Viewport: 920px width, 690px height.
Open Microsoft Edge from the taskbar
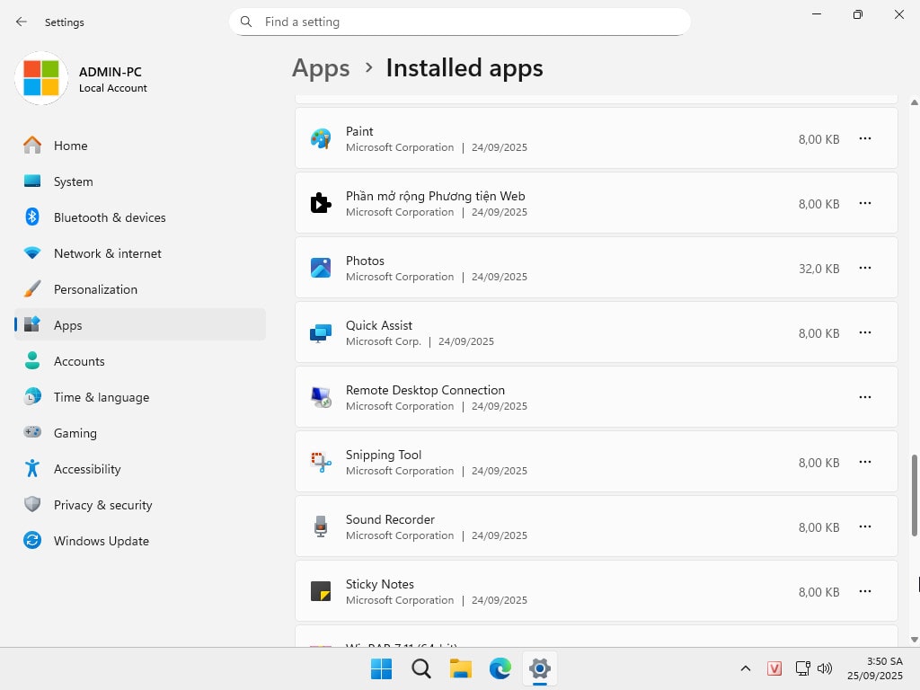[500, 668]
